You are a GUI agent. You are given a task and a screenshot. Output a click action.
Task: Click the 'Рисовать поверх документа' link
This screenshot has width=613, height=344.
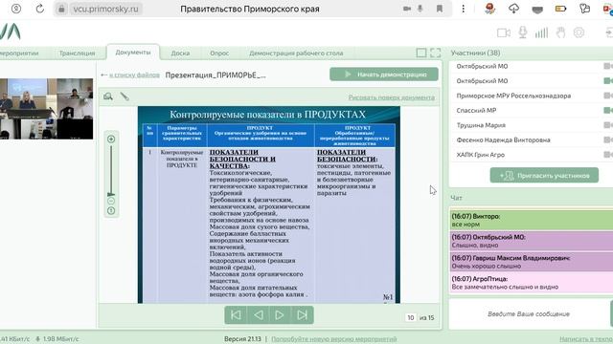[392, 97]
